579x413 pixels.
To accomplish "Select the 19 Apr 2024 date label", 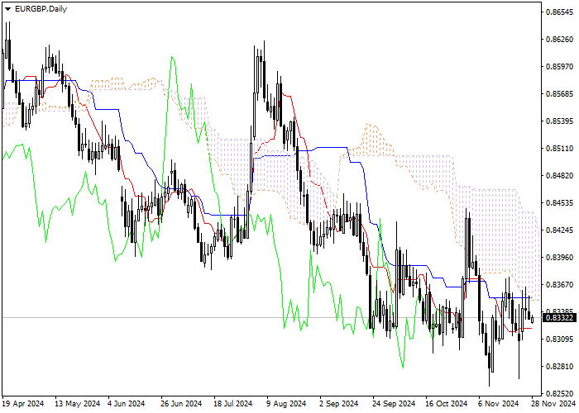I will [x=23, y=404].
